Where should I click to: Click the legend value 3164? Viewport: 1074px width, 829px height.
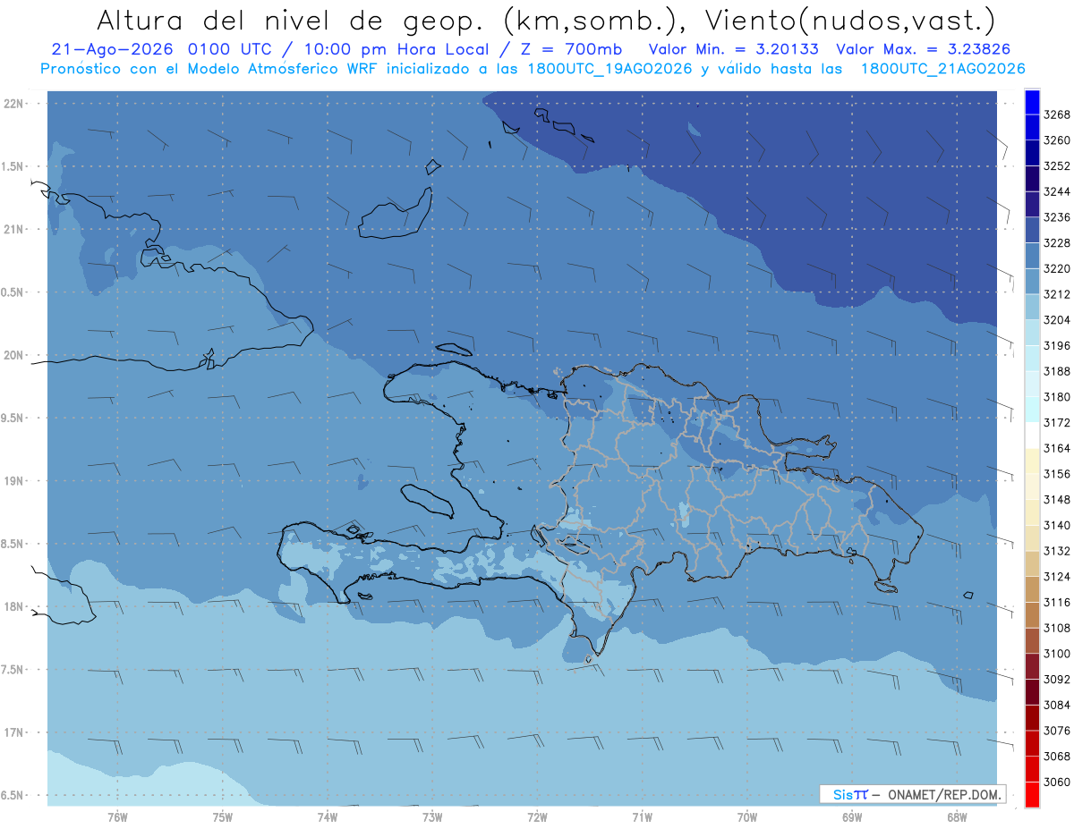click(x=1057, y=448)
